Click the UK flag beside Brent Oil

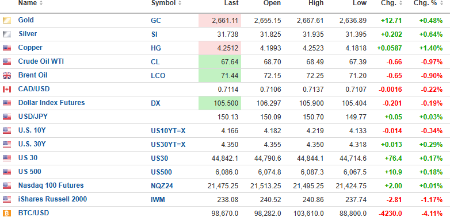click(7, 76)
